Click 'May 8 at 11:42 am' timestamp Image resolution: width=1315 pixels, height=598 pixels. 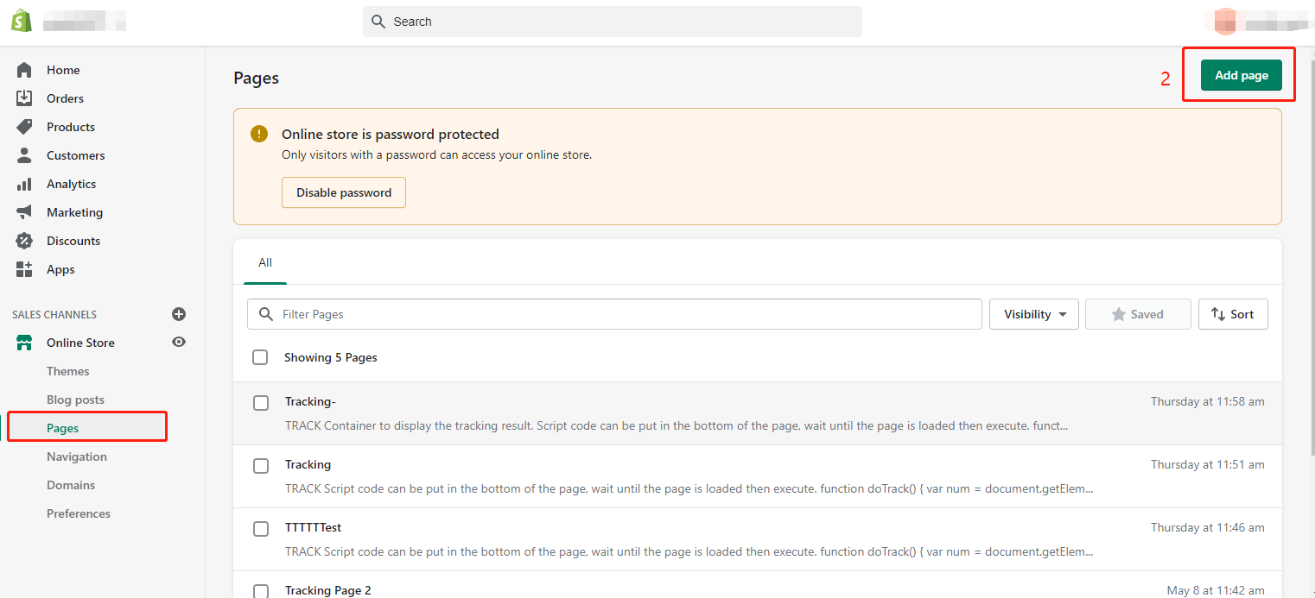[x=1216, y=590]
